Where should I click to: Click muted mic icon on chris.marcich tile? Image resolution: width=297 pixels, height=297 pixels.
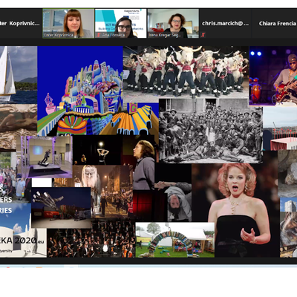[x=203, y=35]
